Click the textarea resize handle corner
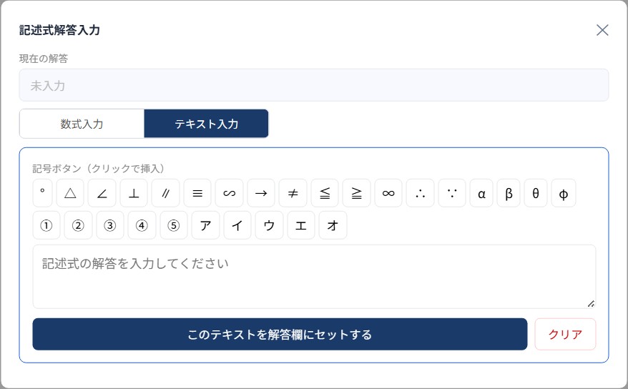The height and width of the screenshot is (389, 628). coord(591,304)
